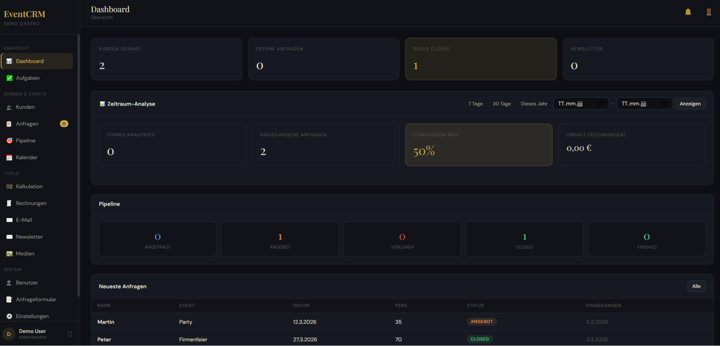Image resolution: width=720 pixels, height=346 pixels.
Task: Open the Pipeline section via its sidebar icon
Action: point(10,141)
